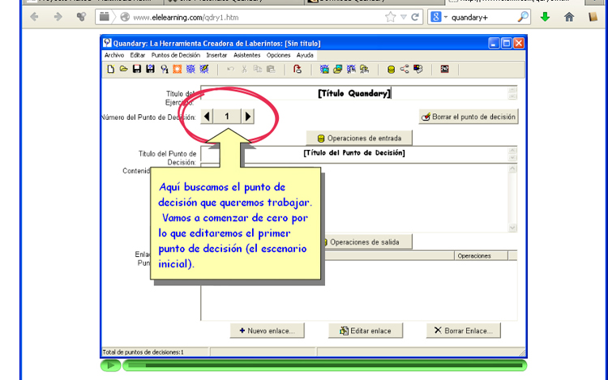Click the Editar enlace button
Viewport: 608px width, 380px height.
click(366, 331)
